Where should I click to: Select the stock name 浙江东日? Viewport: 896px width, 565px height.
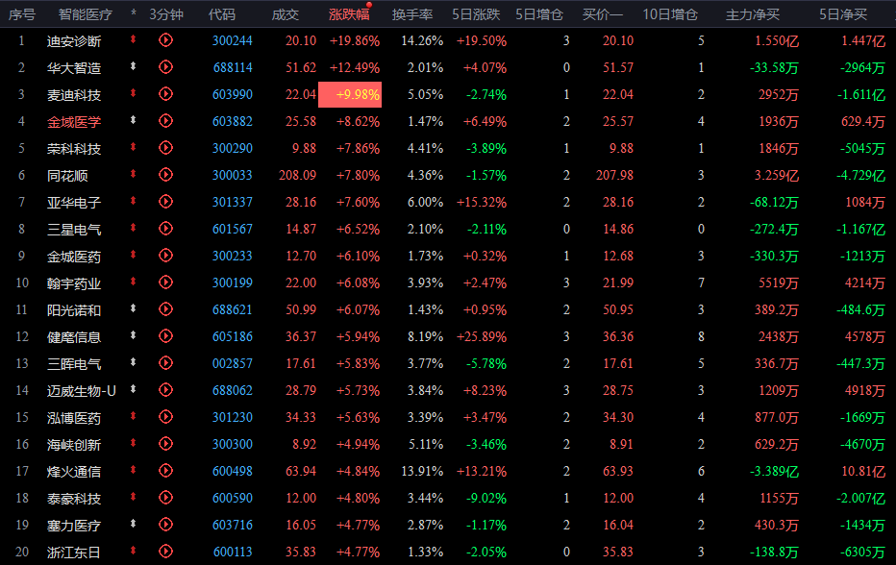[x=74, y=552]
